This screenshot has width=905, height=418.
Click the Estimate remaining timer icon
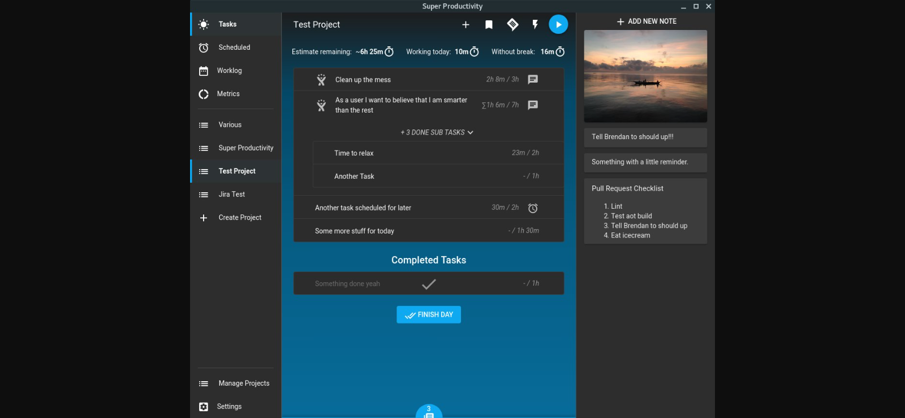coord(389,52)
